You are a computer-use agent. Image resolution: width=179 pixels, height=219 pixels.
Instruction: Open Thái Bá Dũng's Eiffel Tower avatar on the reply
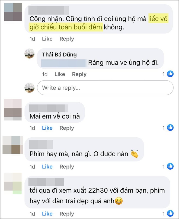tap(30, 53)
